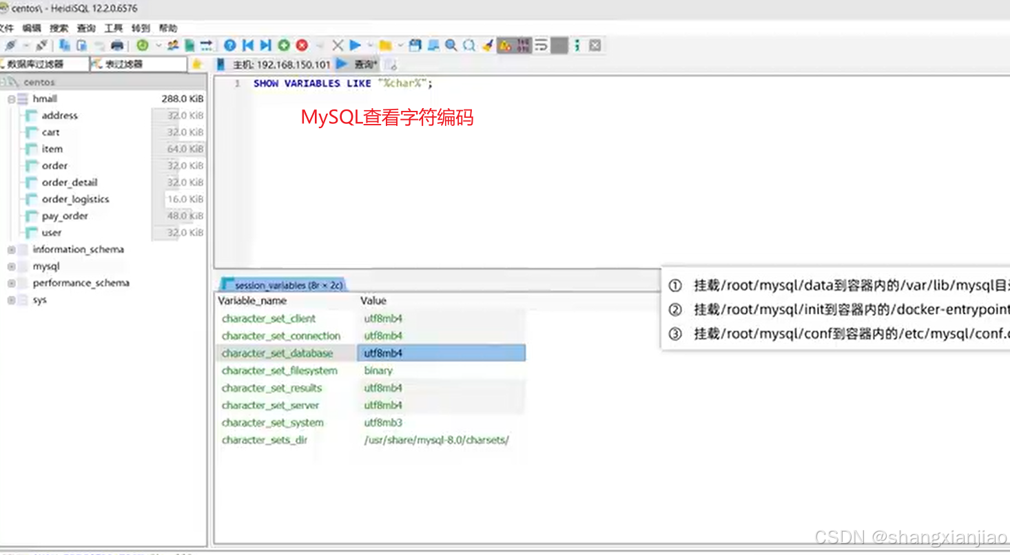This screenshot has height=555, width=1010.
Task: Open the 帮助 menu
Action: point(168,28)
